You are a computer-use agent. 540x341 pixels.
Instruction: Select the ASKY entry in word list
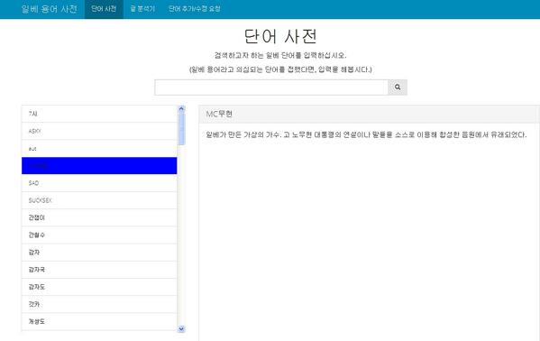pos(99,131)
